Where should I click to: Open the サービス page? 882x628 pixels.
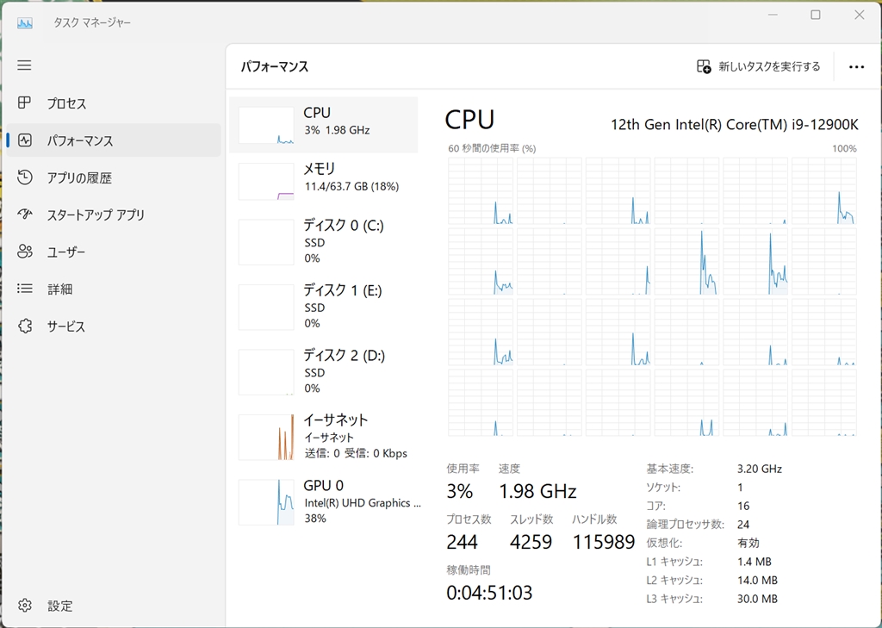[x=114, y=326]
